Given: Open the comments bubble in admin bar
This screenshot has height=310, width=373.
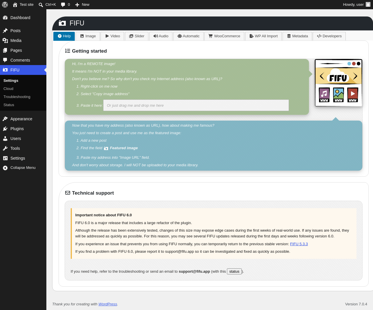Looking at the screenshot, I should pos(65,5).
